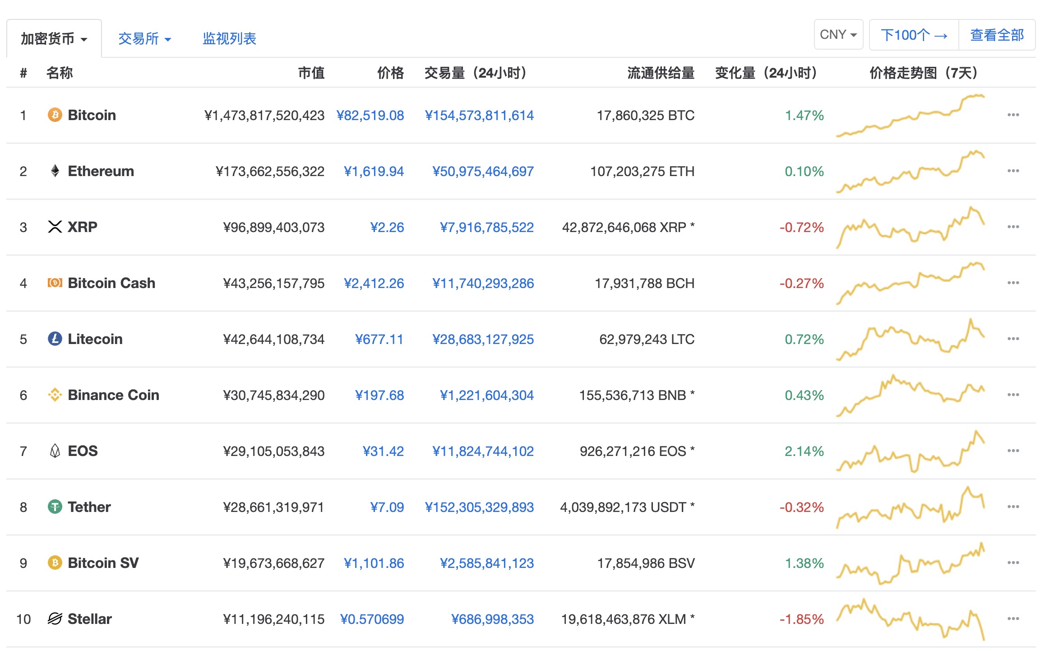Click Tether market cap ¥28,661,319,971
1045x651 pixels.
(274, 507)
